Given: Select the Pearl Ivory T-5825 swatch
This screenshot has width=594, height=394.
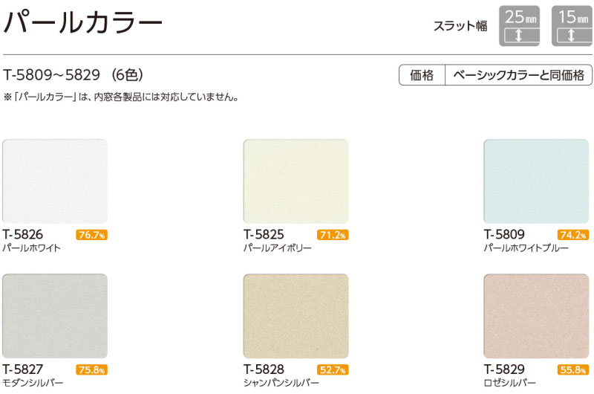Looking at the screenshot, I should pos(296,181).
